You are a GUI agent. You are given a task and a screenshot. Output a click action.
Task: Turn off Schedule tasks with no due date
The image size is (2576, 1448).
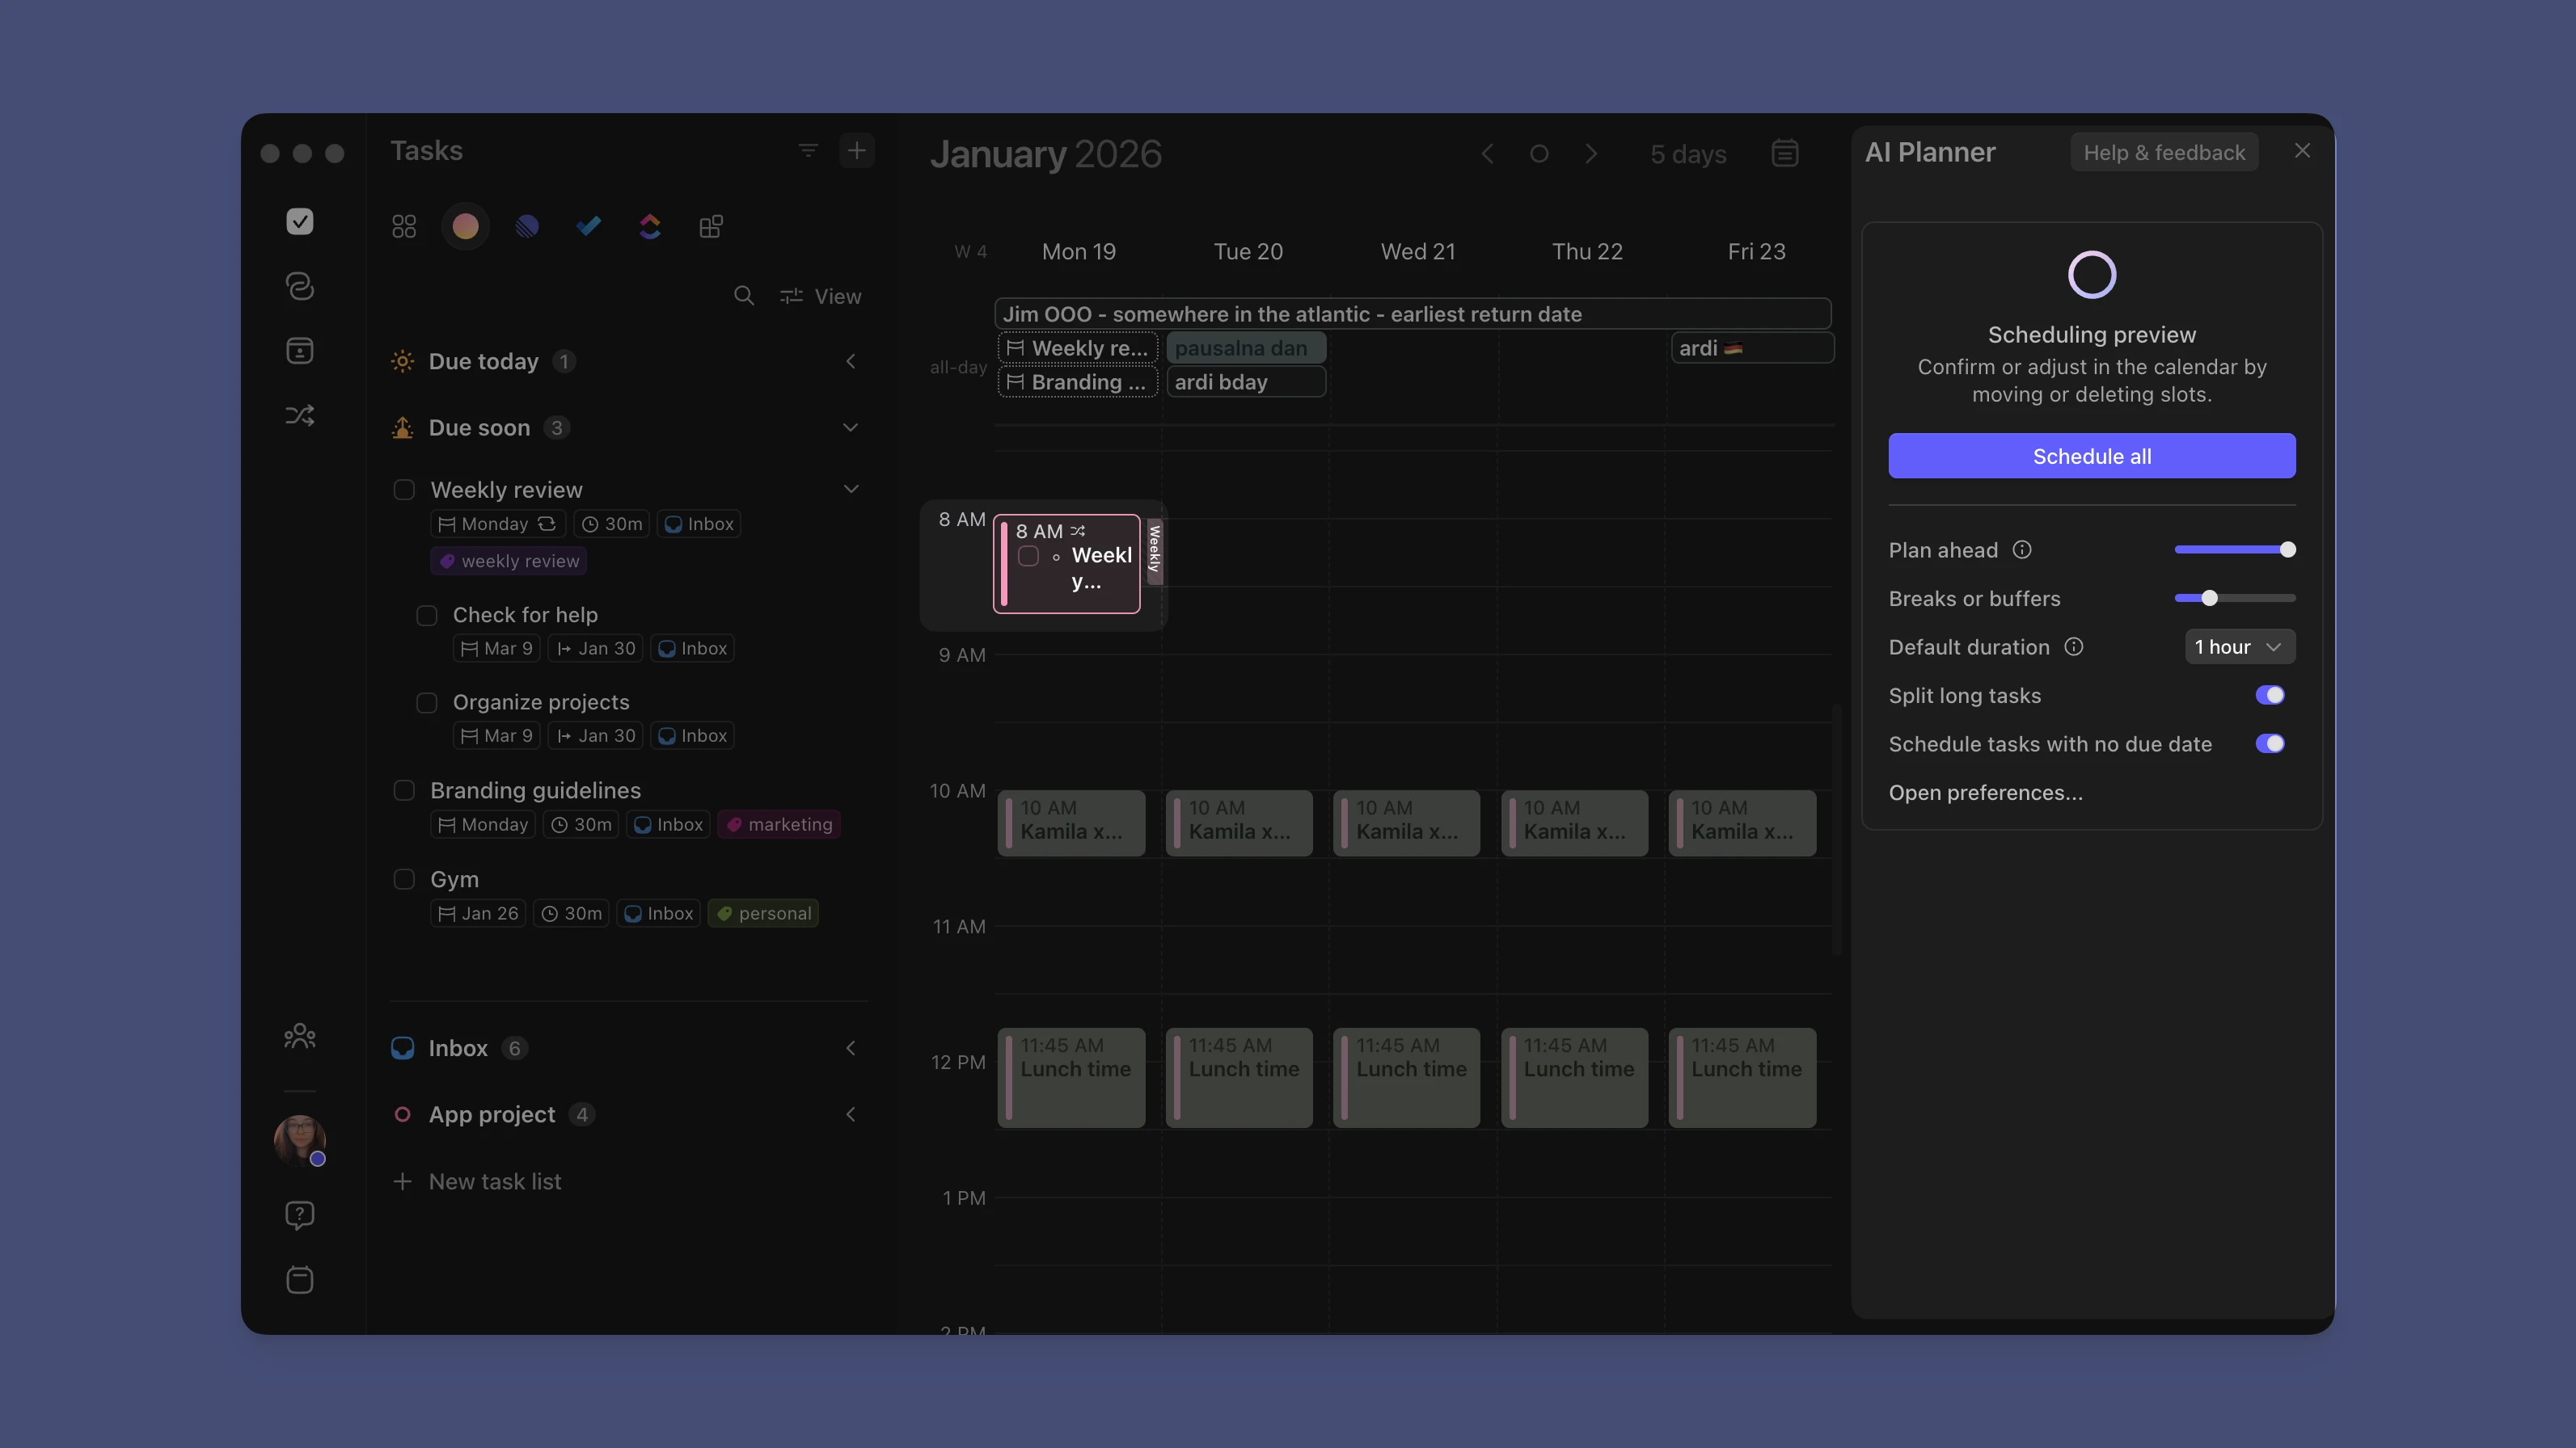(2270, 743)
